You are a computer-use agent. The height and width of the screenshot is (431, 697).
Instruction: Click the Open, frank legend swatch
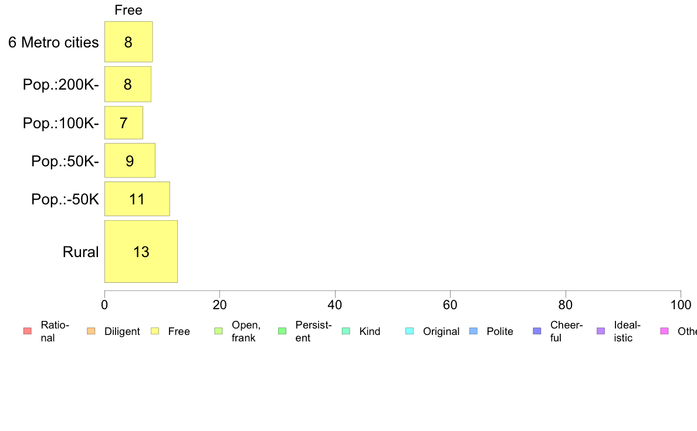pyautogui.click(x=218, y=331)
